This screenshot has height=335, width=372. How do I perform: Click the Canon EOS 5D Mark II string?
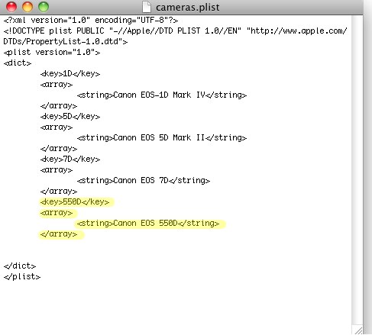(162, 137)
